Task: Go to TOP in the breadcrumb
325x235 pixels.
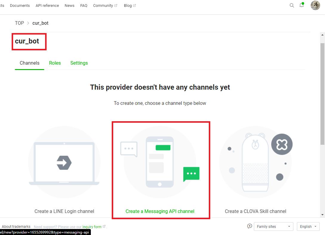Action: [x=19, y=23]
